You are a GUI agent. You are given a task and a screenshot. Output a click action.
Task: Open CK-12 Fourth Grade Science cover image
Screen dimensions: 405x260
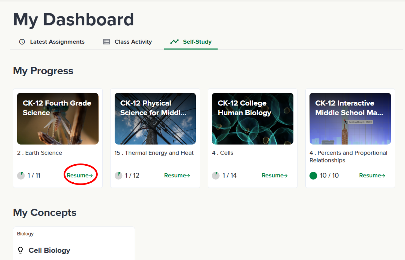pyautogui.click(x=58, y=119)
